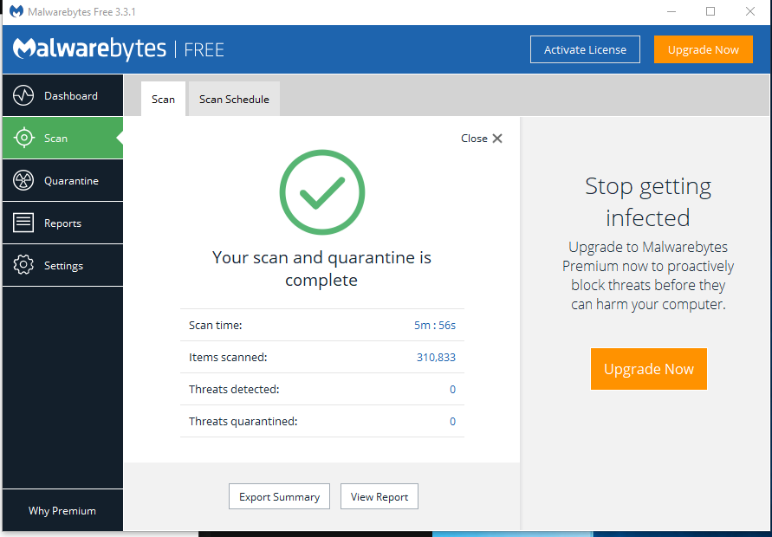The width and height of the screenshot is (772, 537).
Task: Click 'Upgrade to Malwarebytes Premium' description text
Action: 648,275
